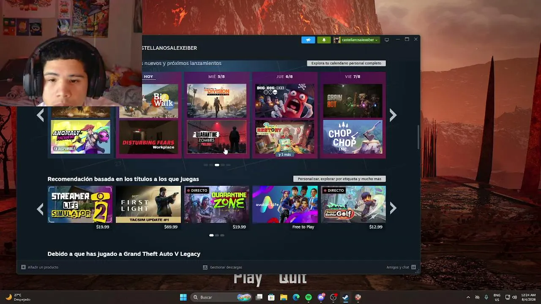Open Chop Chop Inc. game thumbnail
Image resolution: width=541 pixels, height=304 pixels.
352,137
